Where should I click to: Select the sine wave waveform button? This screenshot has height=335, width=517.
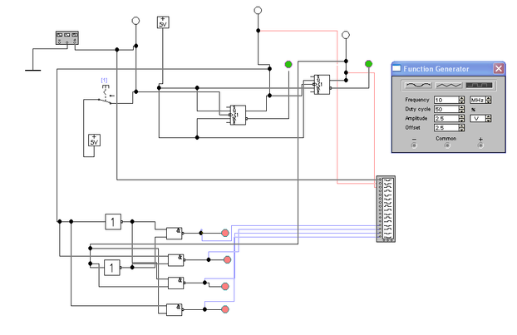pos(418,86)
